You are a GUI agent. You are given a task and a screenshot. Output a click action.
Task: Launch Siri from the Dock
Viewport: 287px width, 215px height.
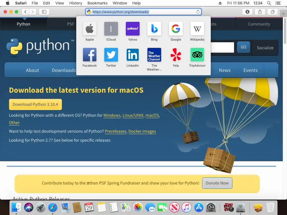(x=29, y=207)
